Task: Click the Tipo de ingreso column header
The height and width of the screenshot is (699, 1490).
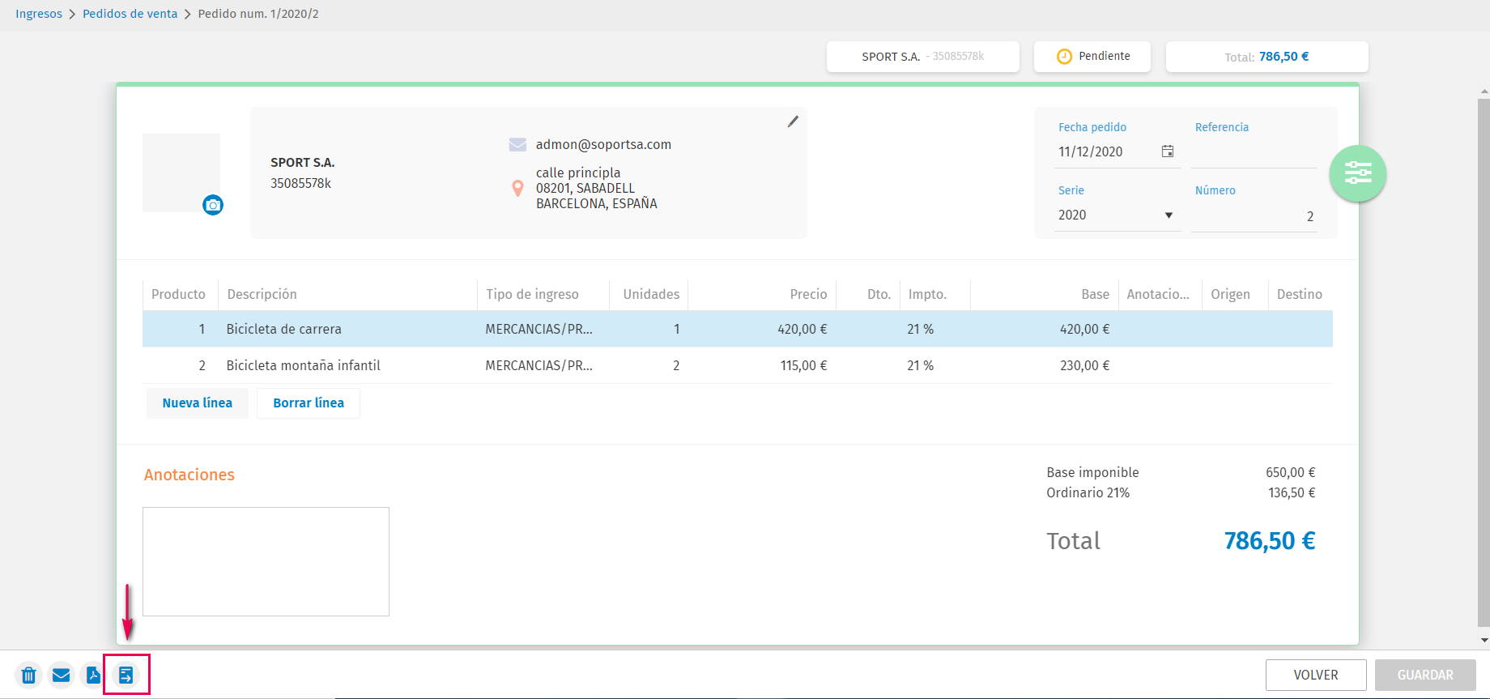Action: point(543,294)
